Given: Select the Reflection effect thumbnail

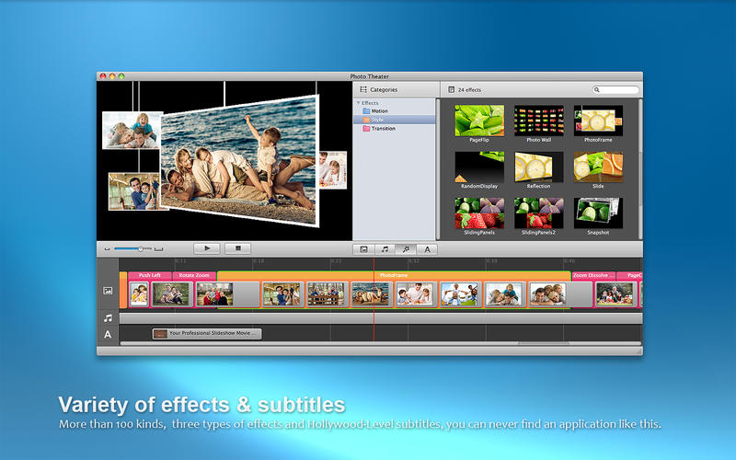Looking at the screenshot, I should 539,167.
